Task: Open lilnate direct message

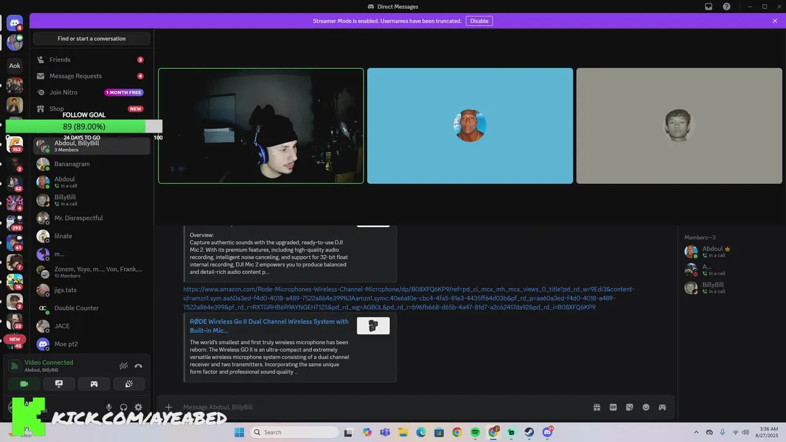Action: (x=91, y=236)
